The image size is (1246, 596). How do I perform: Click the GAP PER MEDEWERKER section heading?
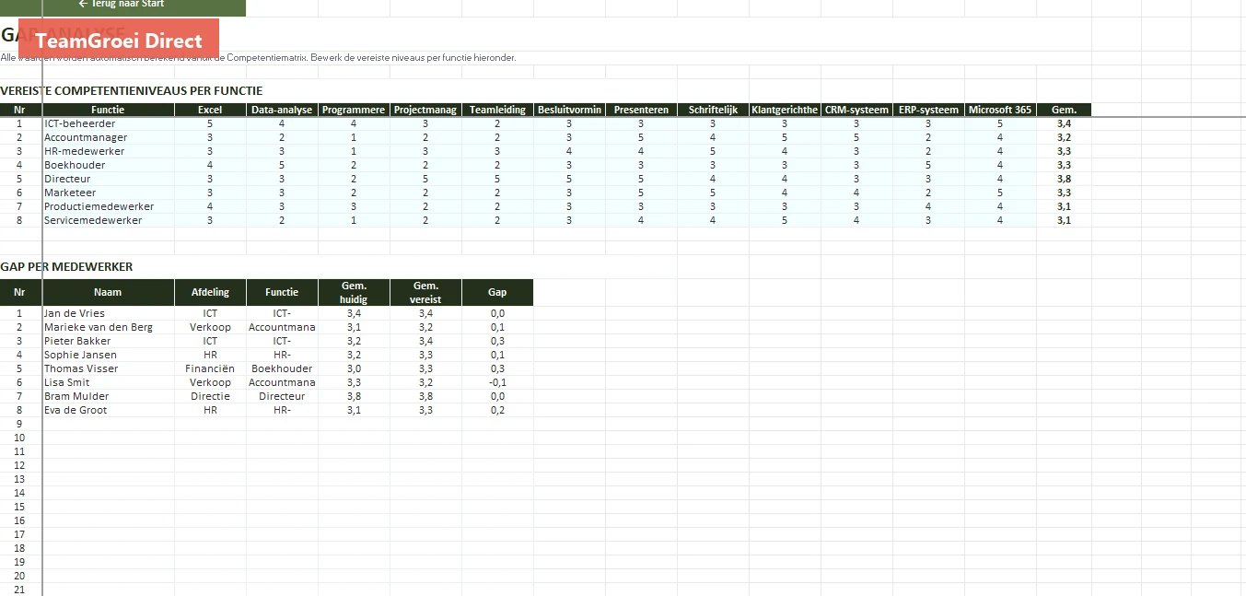(x=66, y=267)
